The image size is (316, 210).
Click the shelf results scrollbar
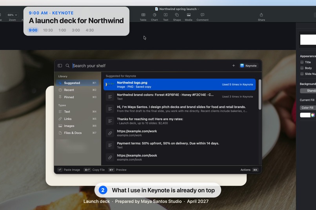260,95
